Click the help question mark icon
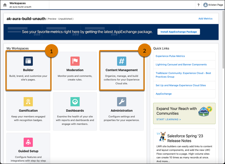This screenshot has height=164, width=225. tap(199, 5)
